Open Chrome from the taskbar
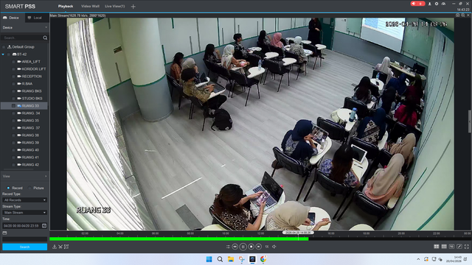Viewport: 472px width, 265px height. coord(263,259)
